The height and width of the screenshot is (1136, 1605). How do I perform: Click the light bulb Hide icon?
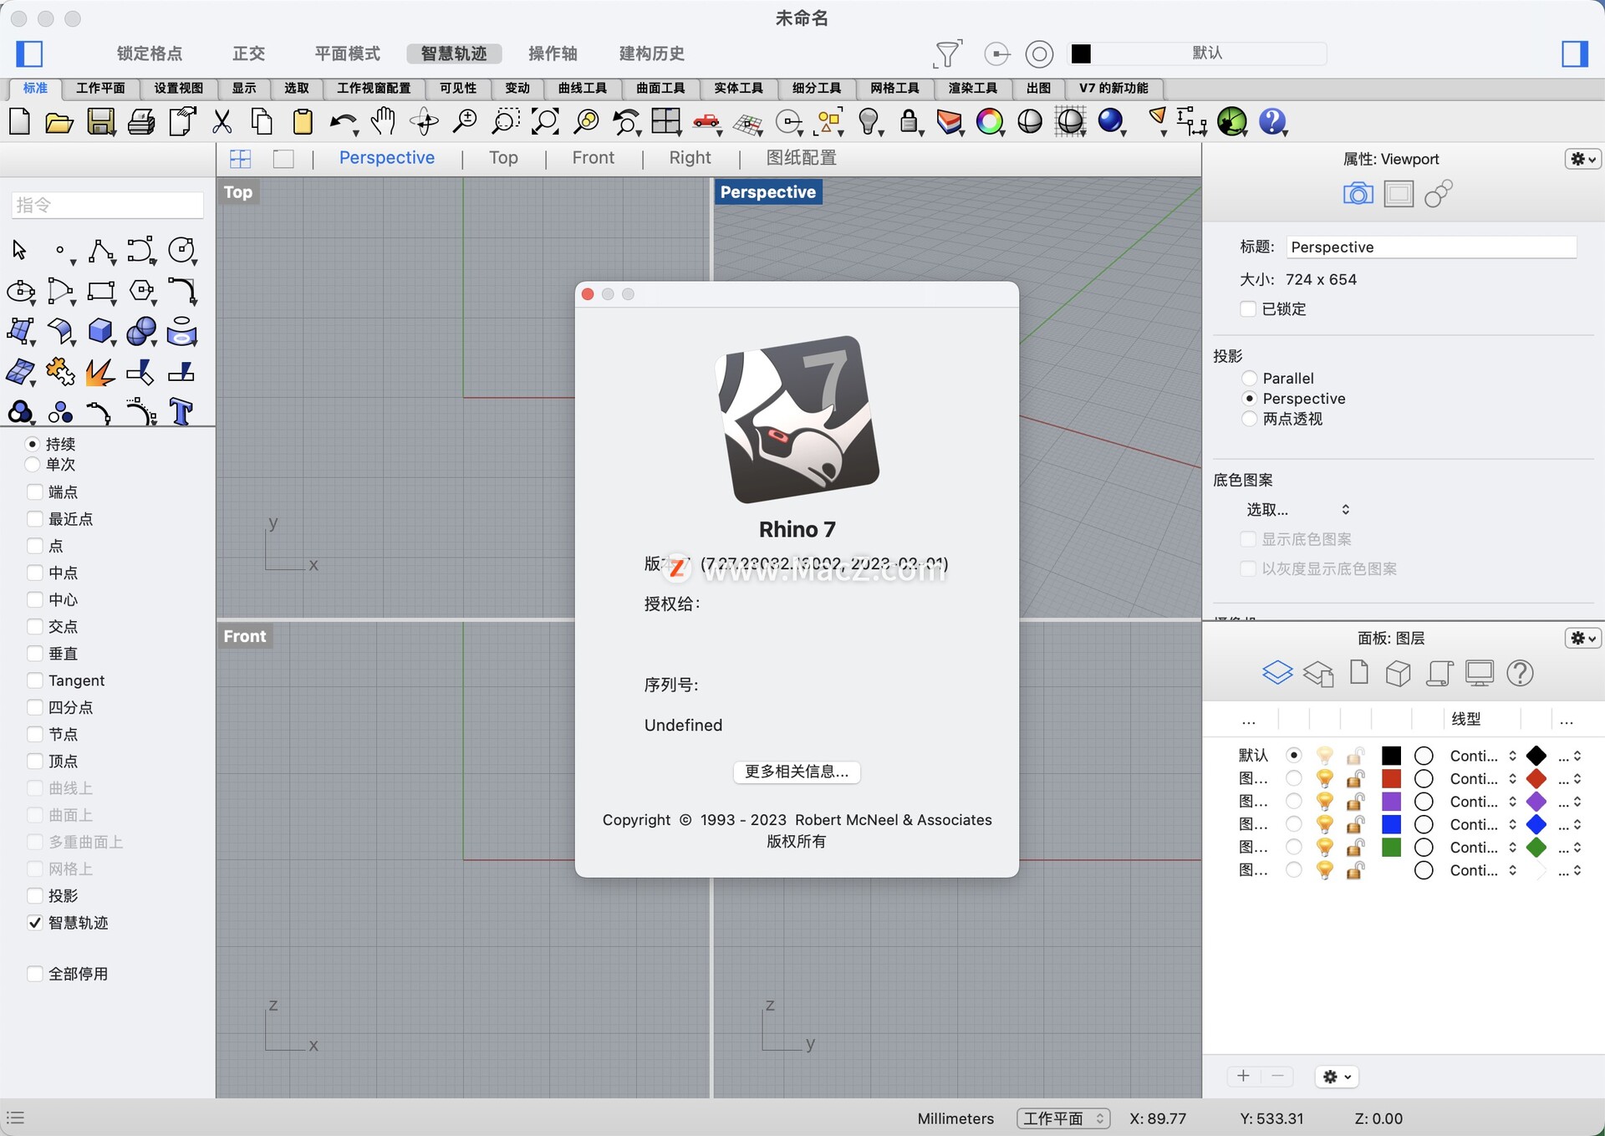(x=869, y=122)
